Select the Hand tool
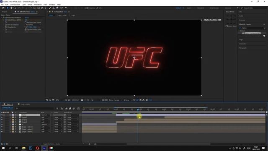The height and width of the screenshot is (151, 268). tap(11, 8)
